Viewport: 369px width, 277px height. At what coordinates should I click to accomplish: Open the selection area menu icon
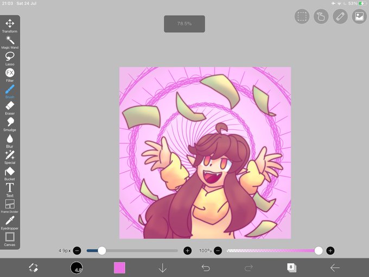point(302,16)
